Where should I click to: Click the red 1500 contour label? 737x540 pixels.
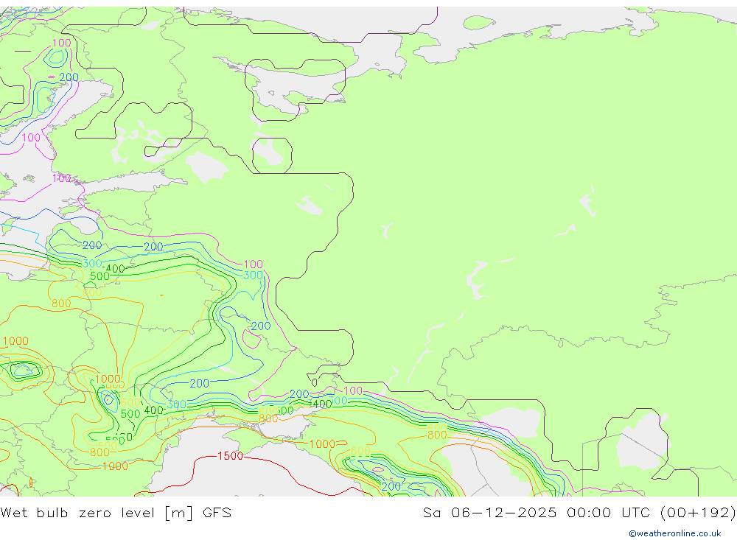(x=230, y=456)
